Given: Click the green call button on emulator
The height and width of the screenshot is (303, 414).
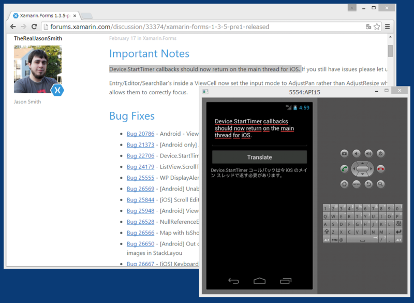Looking at the screenshot, I should pos(344,169).
